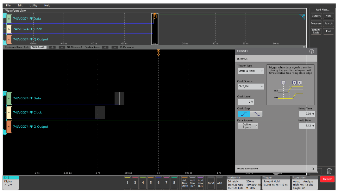Open the Utility menu
The width and height of the screenshot is (338, 192).
33,5
